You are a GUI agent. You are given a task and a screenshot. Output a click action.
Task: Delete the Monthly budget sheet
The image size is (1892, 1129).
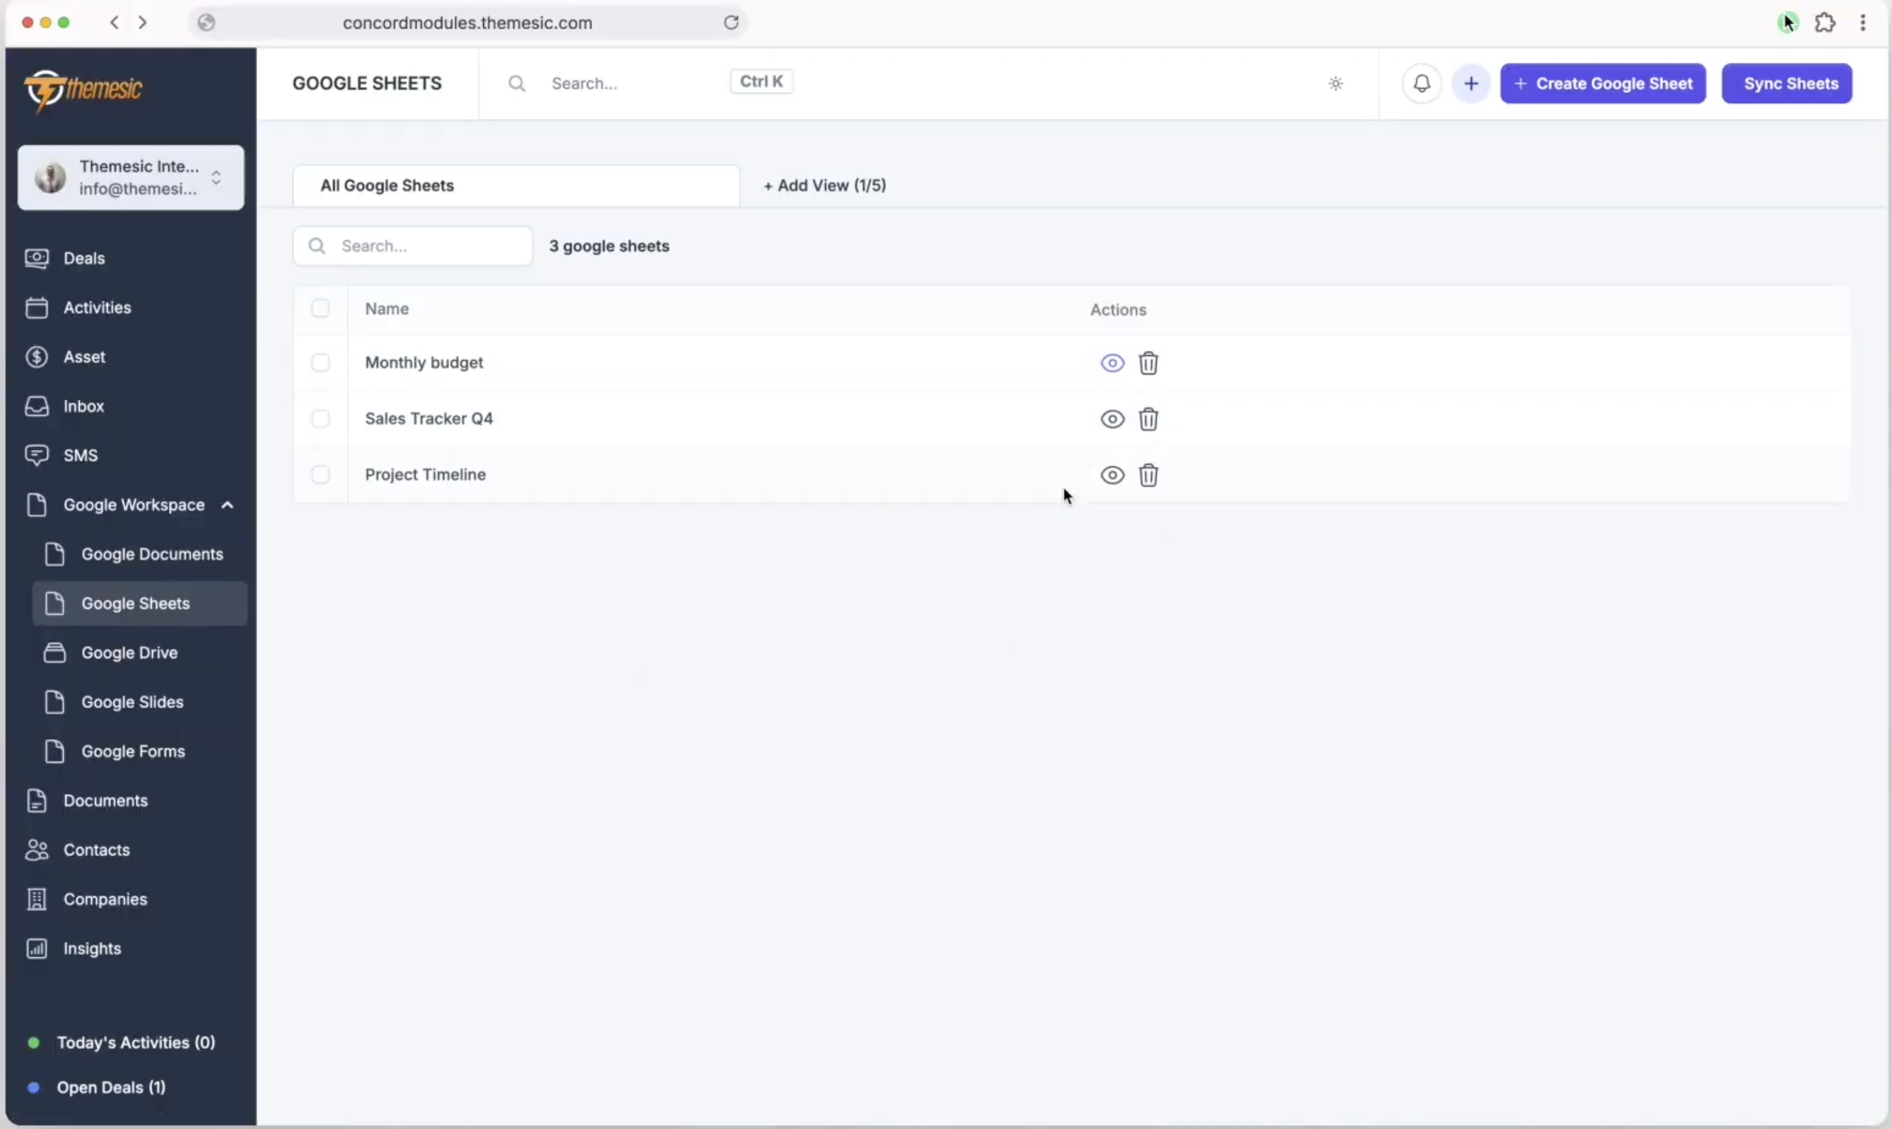pyautogui.click(x=1148, y=363)
